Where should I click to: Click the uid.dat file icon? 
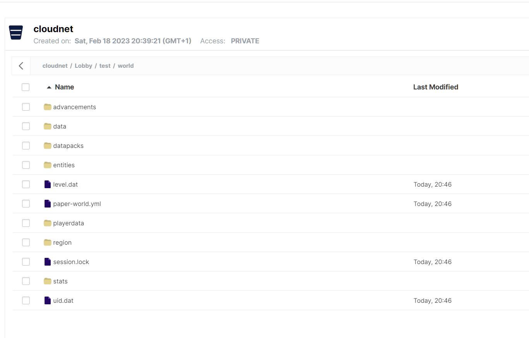point(48,300)
